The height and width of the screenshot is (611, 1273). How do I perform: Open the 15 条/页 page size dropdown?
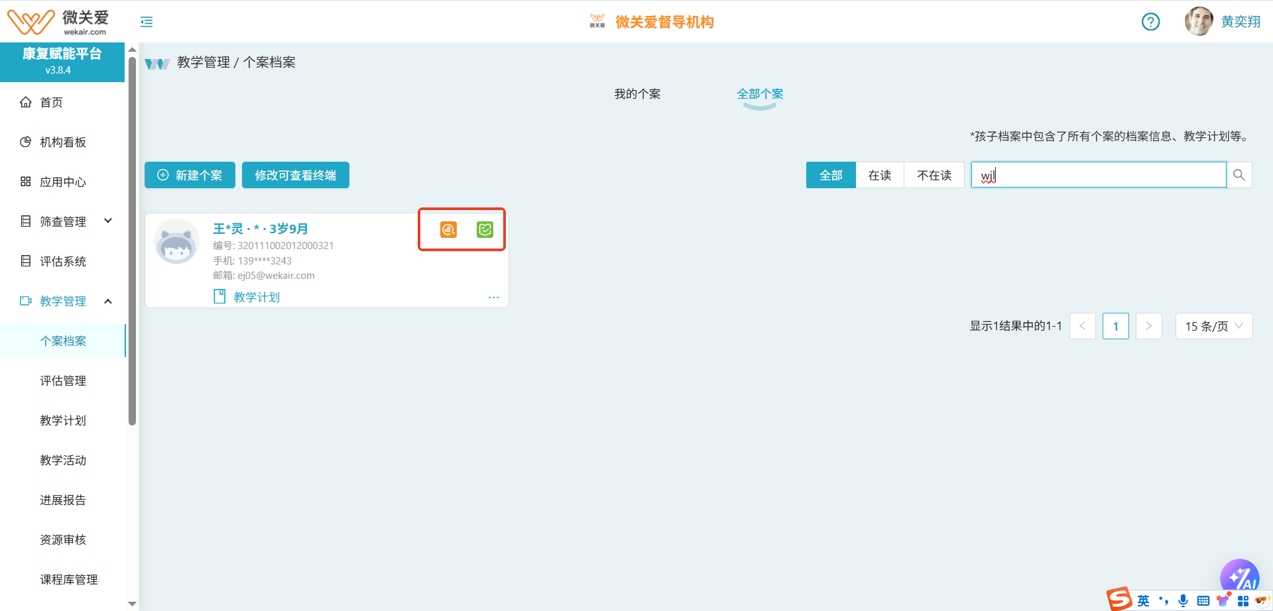point(1213,326)
